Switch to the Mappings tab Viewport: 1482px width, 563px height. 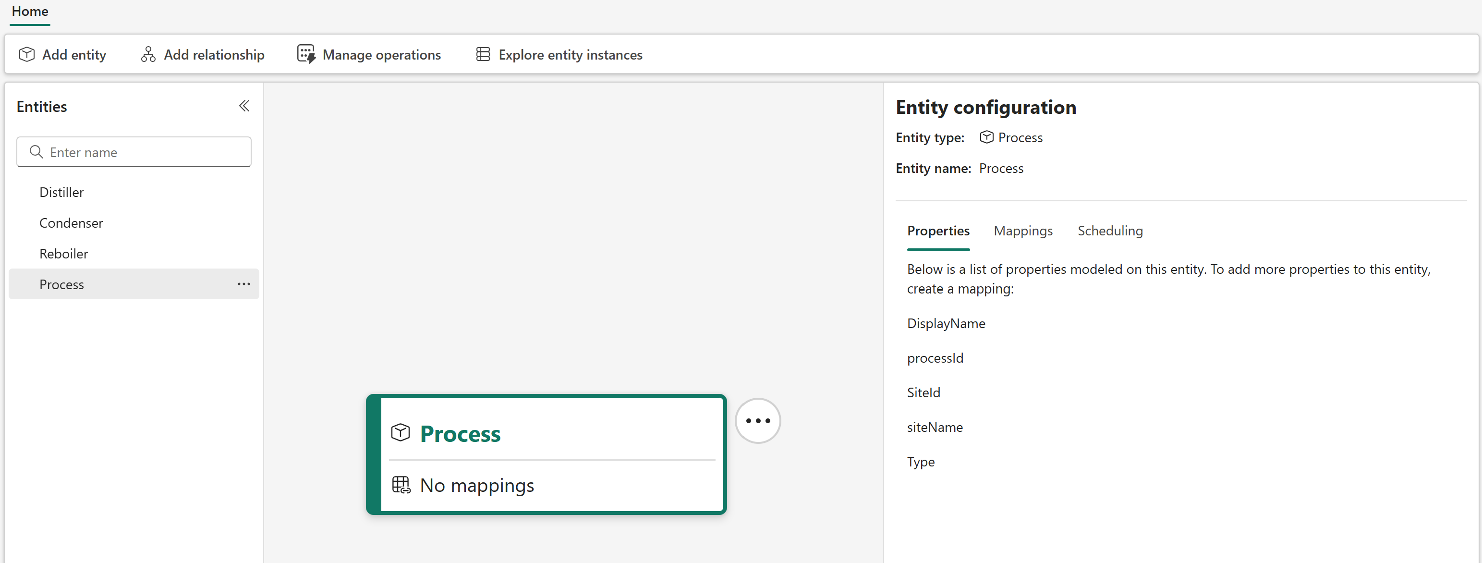pyautogui.click(x=1023, y=230)
